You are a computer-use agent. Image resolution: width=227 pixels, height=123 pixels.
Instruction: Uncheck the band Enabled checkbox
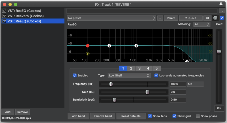[x=75, y=75]
